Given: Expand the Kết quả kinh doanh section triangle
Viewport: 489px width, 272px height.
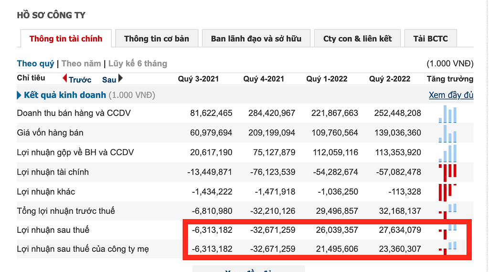Looking at the screenshot, I should click(x=19, y=95).
